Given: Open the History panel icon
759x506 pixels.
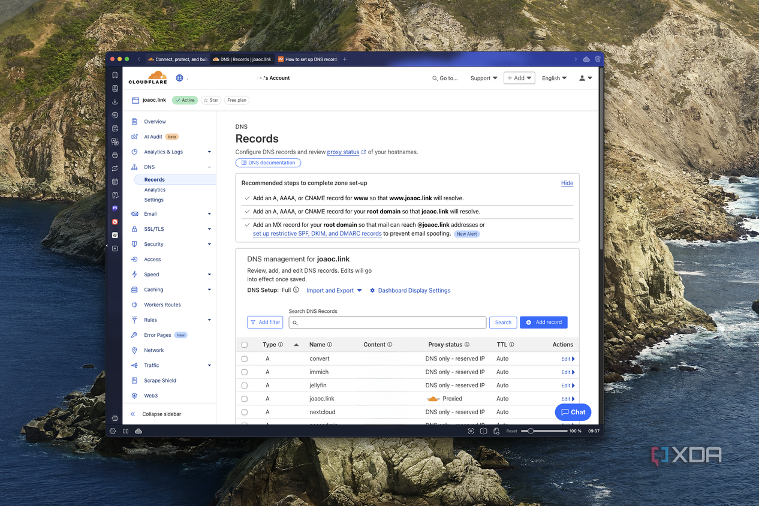Looking at the screenshot, I should [x=115, y=115].
